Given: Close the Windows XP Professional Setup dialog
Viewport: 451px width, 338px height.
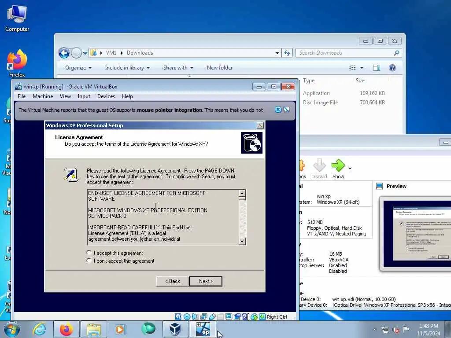Looking at the screenshot, I should coord(260,125).
